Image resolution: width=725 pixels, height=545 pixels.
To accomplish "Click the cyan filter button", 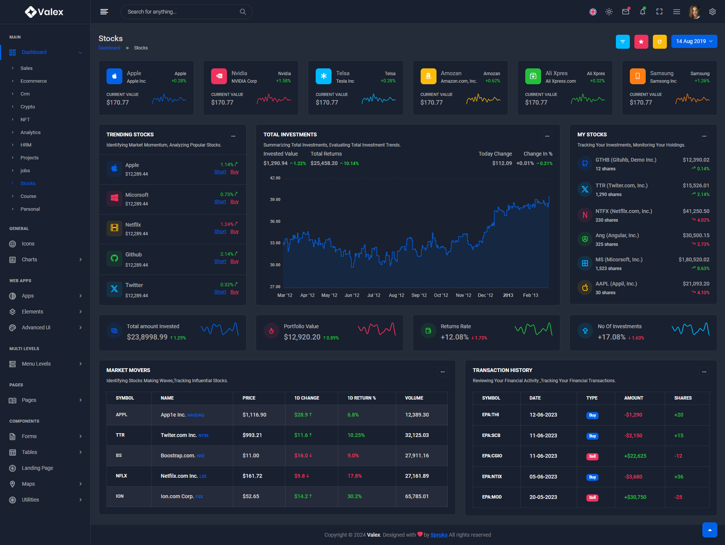I will (x=623, y=42).
